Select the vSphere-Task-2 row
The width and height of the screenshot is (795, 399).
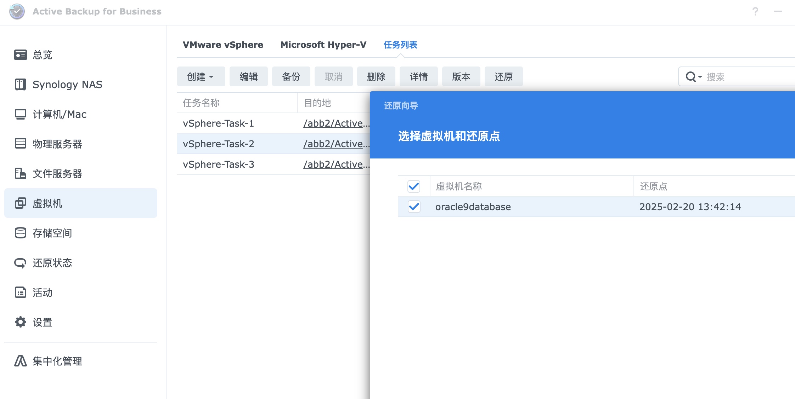click(274, 144)
